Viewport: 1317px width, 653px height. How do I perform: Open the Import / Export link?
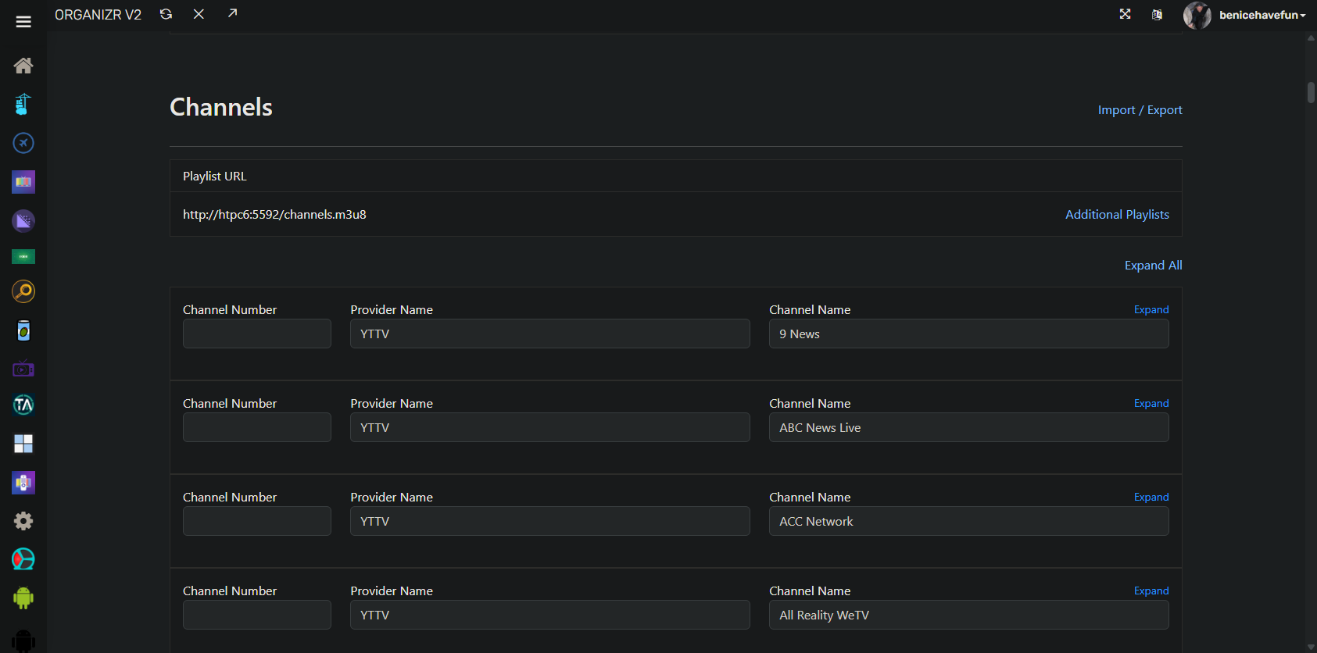pos(1140,110)
